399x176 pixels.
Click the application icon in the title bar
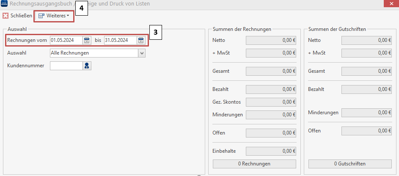pyautogui.click(x=4, y=3)
